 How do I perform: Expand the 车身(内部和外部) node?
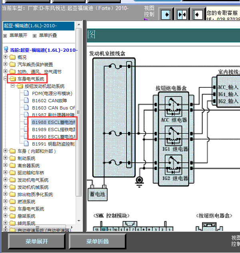pos(5,151)
